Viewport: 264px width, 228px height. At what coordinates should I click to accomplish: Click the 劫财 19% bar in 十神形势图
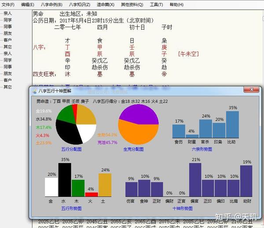coord(246,181)
